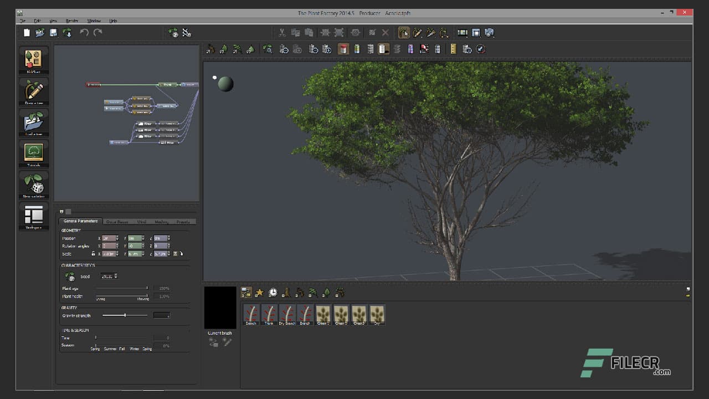
Task: Toggle the Current brush selection box
Action: click(220, 308)
